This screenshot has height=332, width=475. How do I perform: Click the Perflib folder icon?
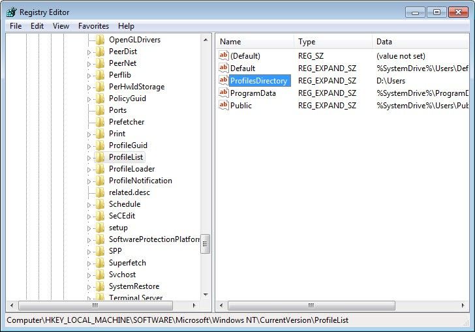click(x=100, y=75)
